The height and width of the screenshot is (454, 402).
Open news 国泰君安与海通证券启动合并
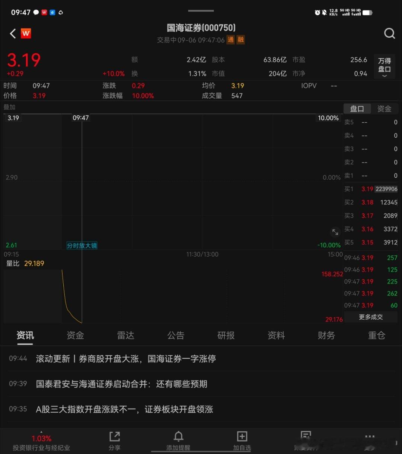[201, 384]
